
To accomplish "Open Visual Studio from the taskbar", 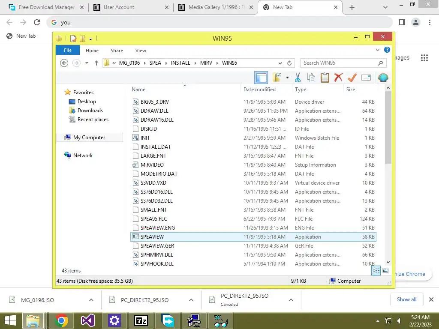I will [87, 320].
